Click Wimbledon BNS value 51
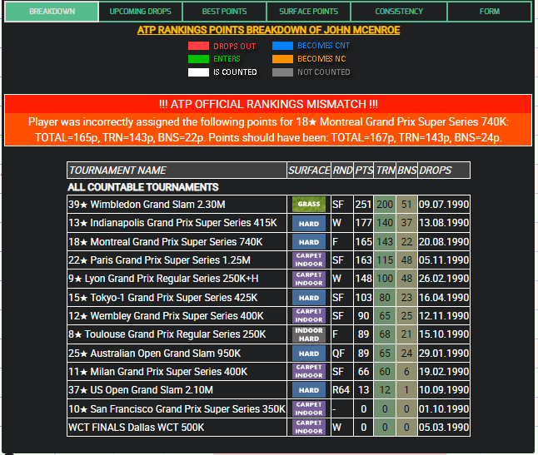 coord(406,205)
